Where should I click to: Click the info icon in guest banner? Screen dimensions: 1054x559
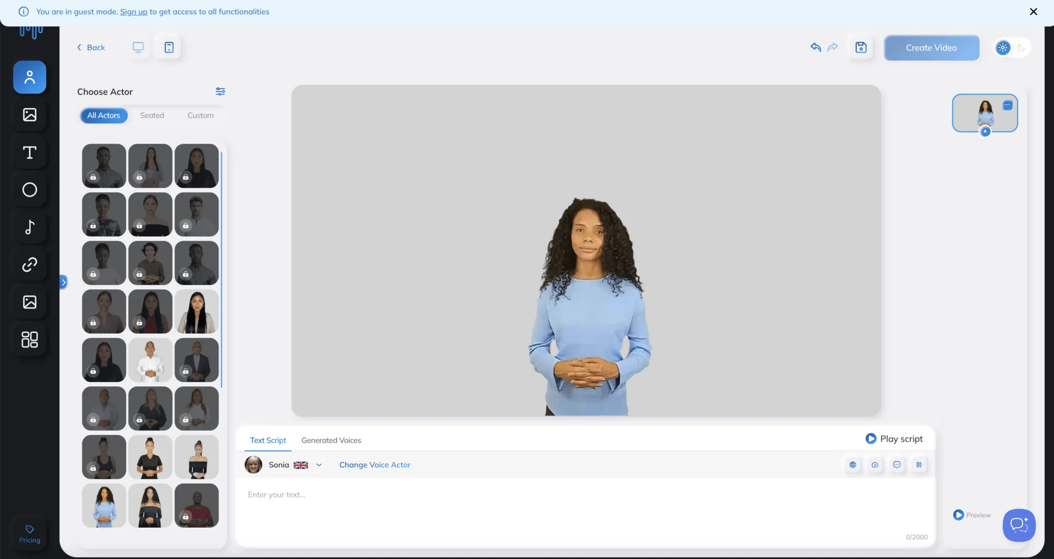[x=24, y=12]
